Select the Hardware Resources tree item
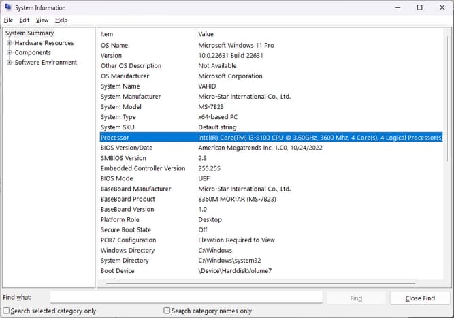This screenshot has height=318, width=454. 44,43
